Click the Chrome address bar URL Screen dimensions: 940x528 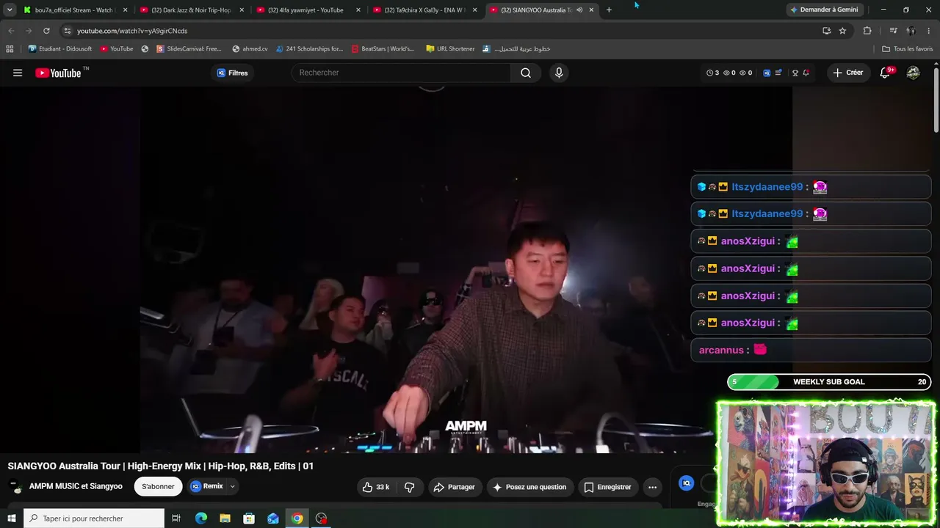(x=132, y=31)
